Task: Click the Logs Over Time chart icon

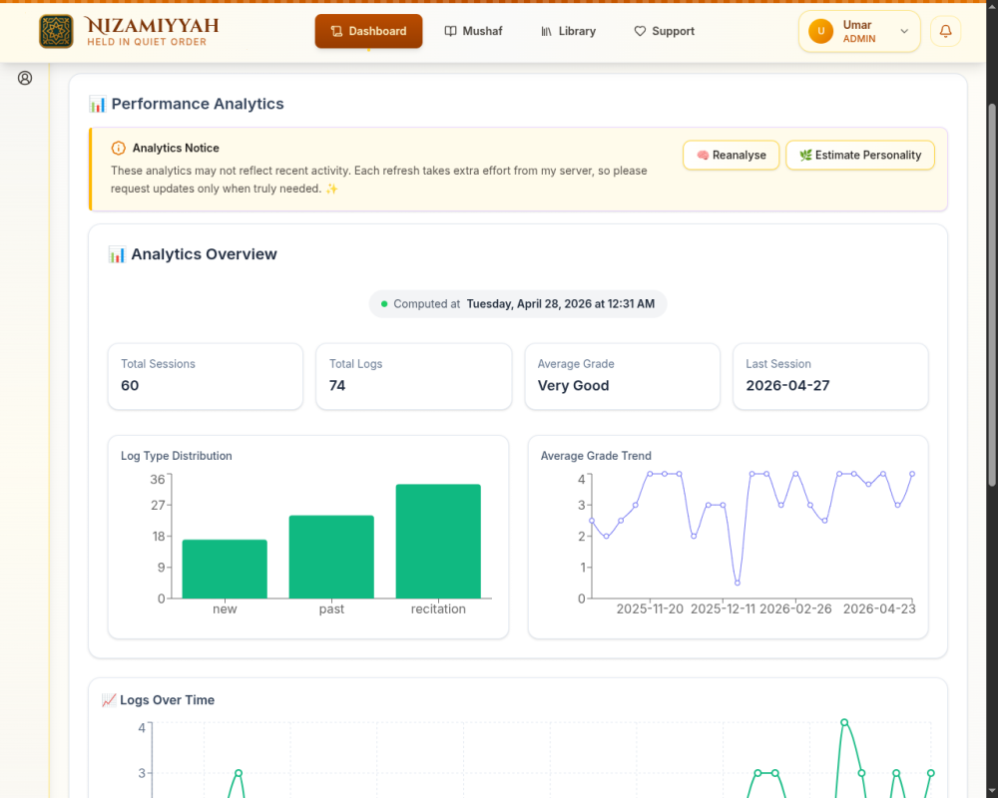Action: 109,700
